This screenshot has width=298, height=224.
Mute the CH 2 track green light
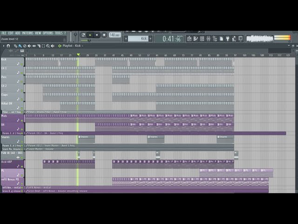(x=22, y=91)
